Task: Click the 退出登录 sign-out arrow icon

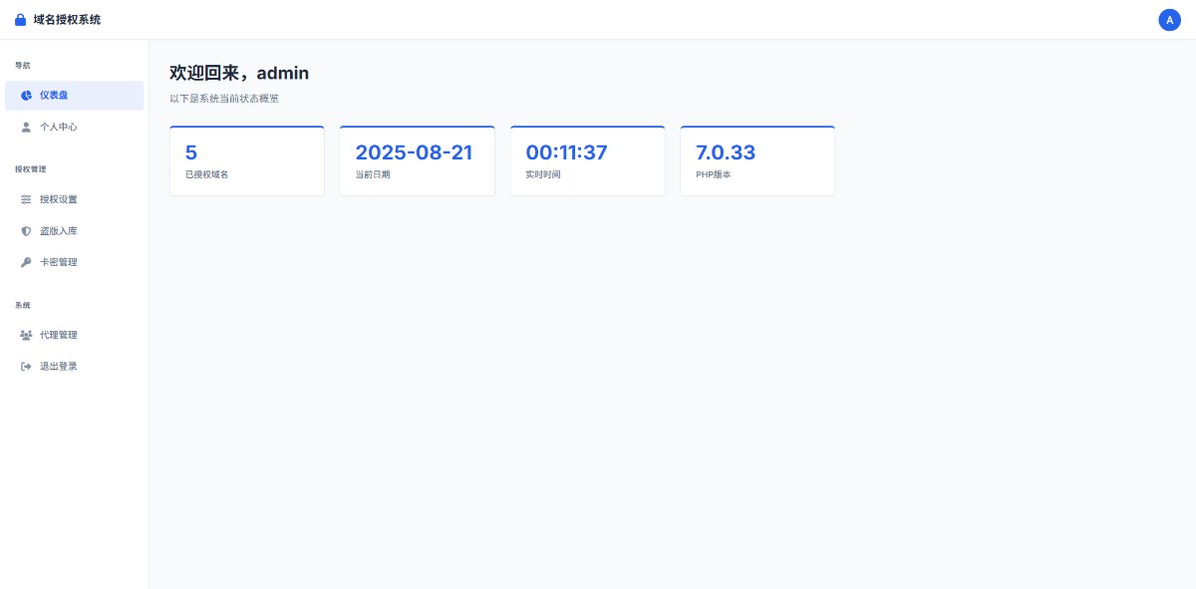Action: coord(26,367)
